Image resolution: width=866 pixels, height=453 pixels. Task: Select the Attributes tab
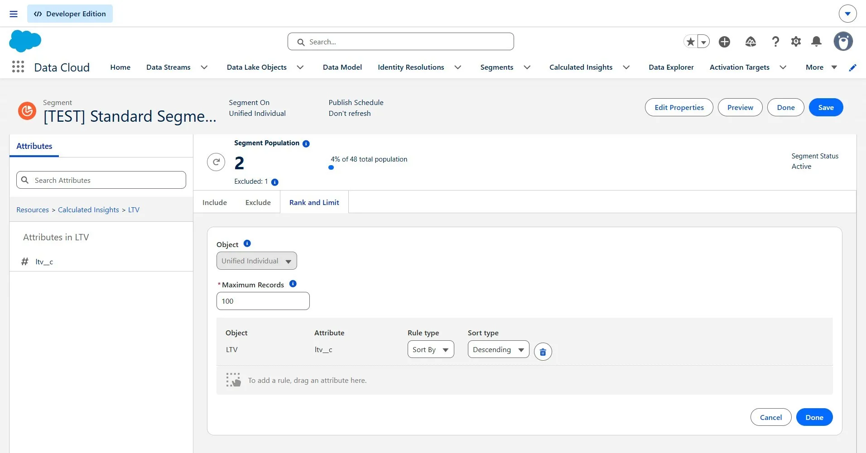[34, 146]
